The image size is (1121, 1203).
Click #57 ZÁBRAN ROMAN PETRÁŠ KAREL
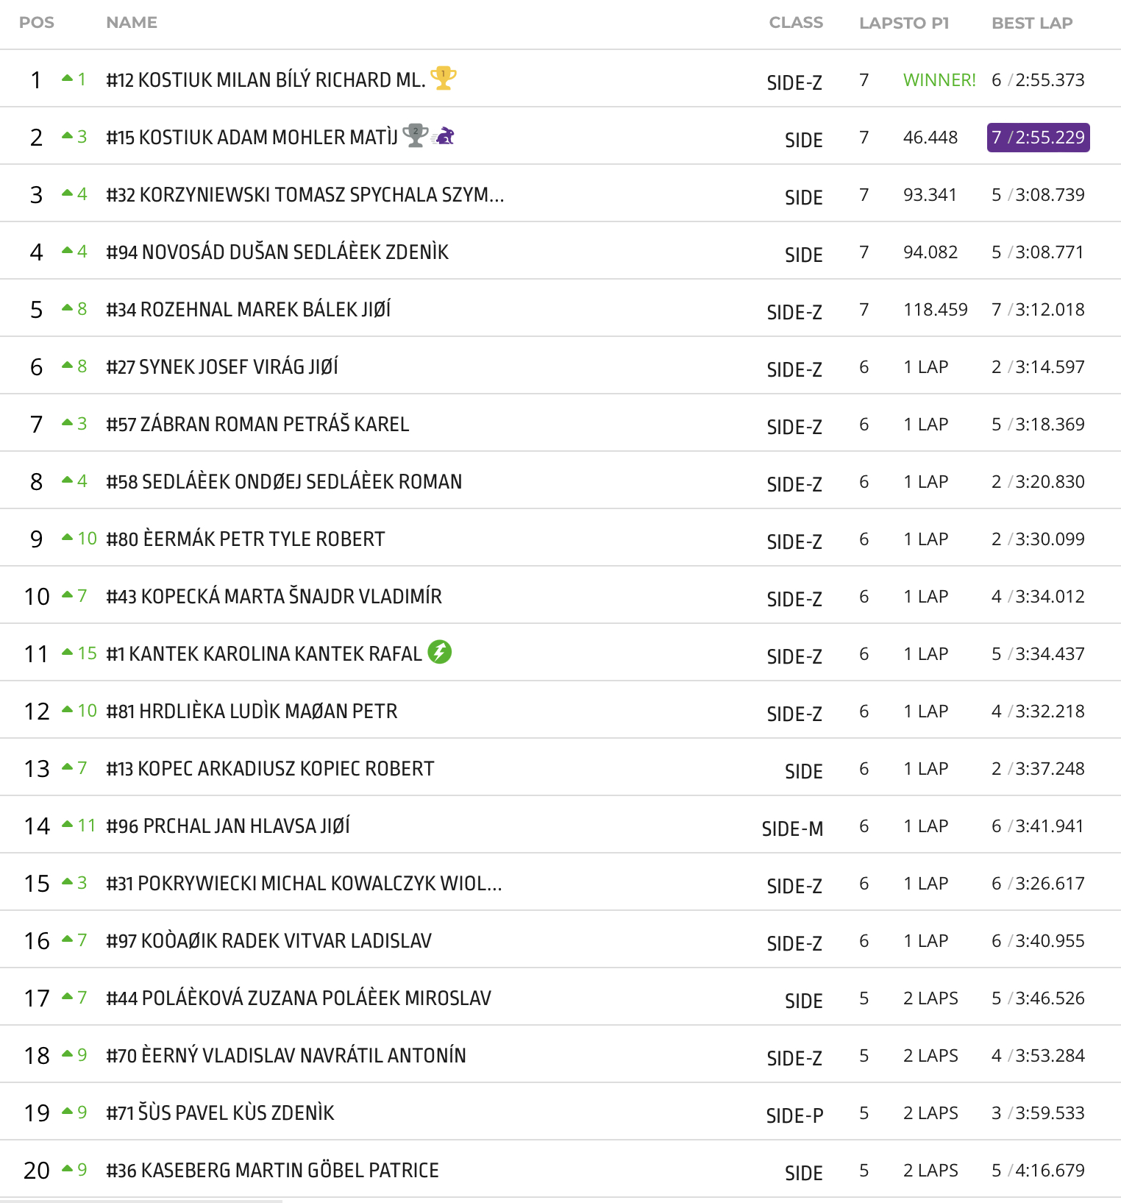(x=257, y=424)
